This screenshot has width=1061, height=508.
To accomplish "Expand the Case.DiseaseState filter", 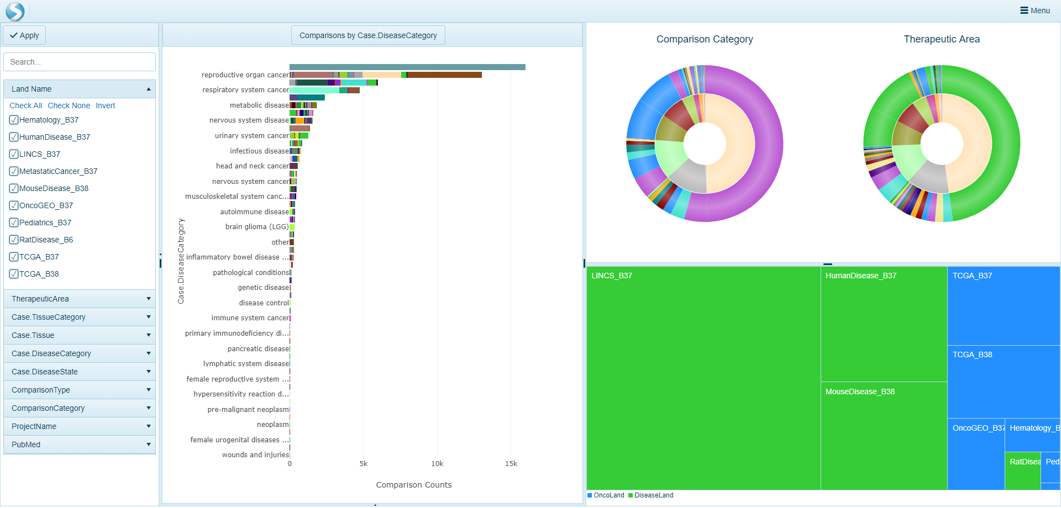I will point(148,372).
